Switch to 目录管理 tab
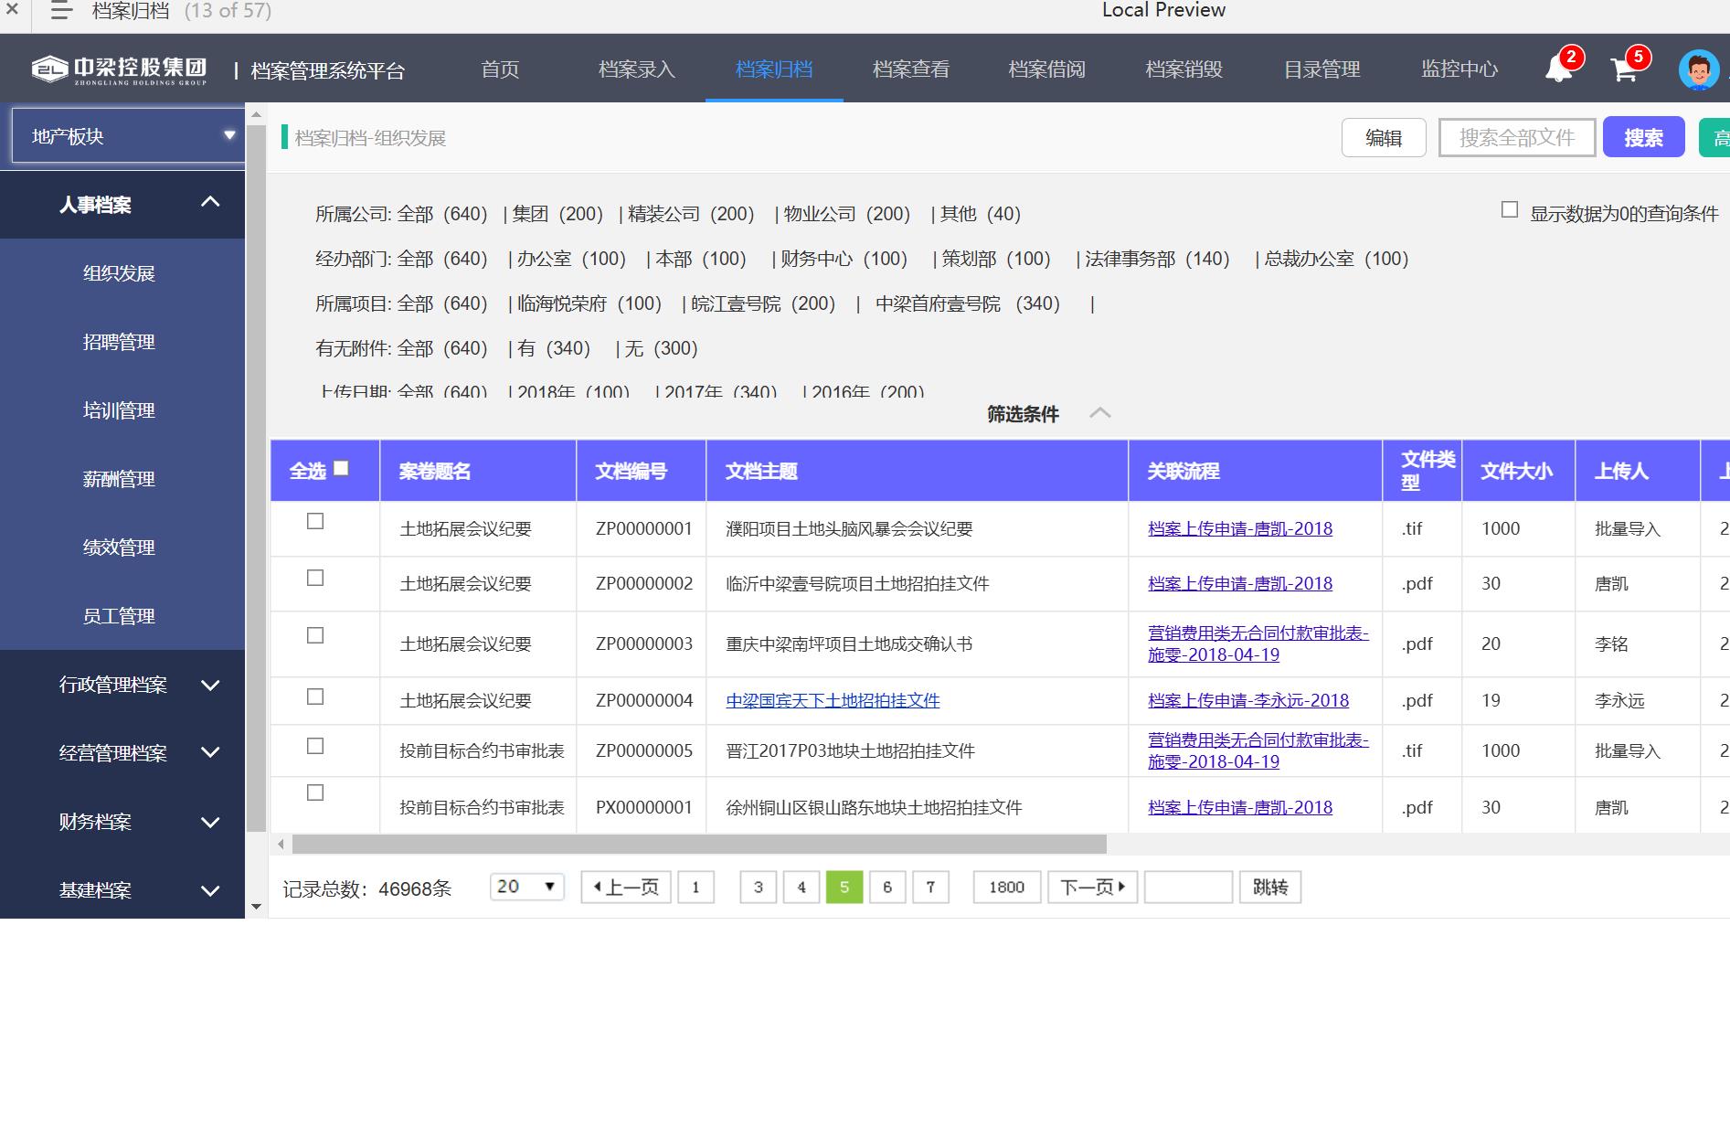 [x=1322, y=69]
